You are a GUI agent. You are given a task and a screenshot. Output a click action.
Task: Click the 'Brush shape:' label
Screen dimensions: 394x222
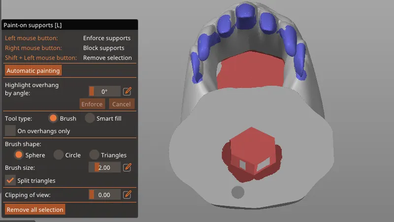pyautogui.click(x=23, y=144)
